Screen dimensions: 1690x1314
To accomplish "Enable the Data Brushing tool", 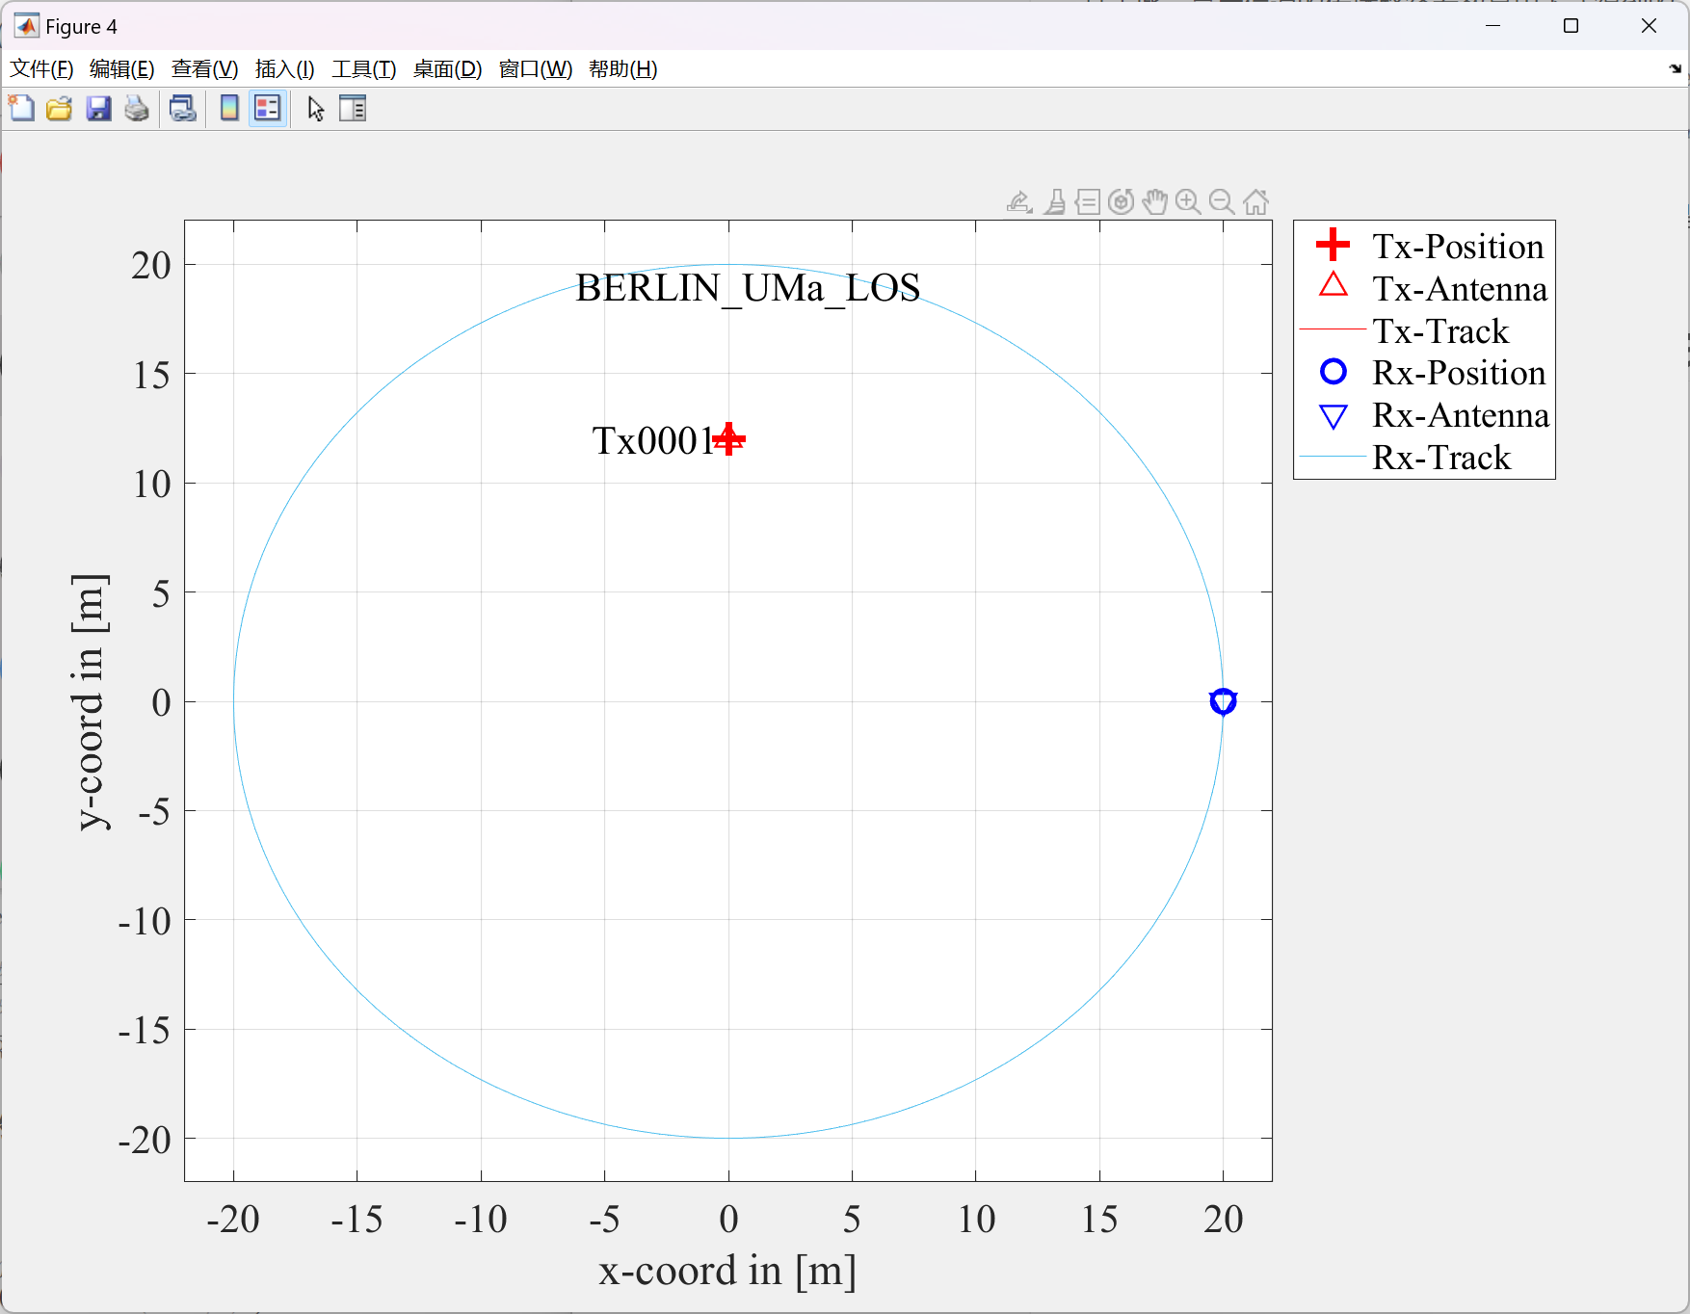I will 1055,201.
